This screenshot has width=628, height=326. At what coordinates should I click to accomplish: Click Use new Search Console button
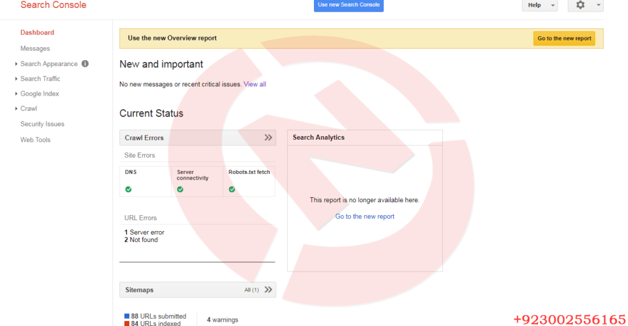[348, 5]
